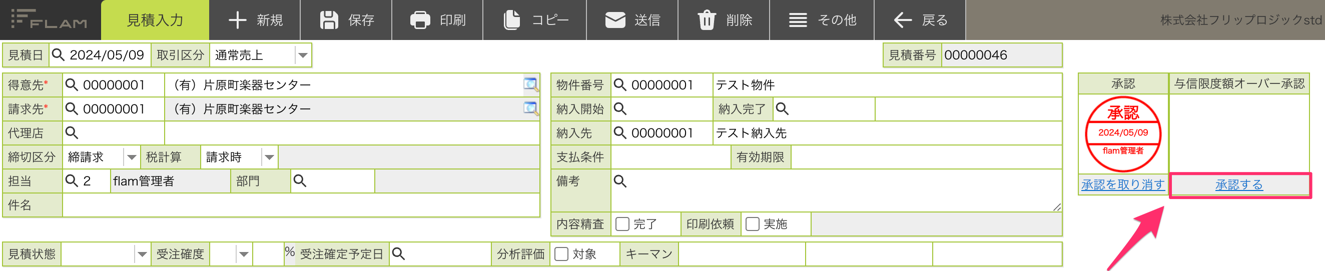Pick 納入完了 date via magnifier

click(x=782, y=109)
